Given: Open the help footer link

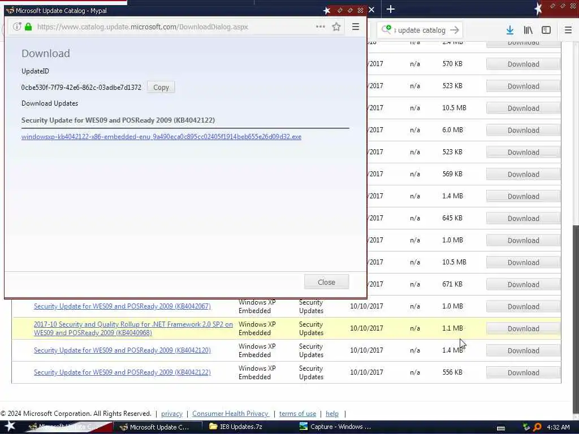Looking at the screenshot, I should pyautogui.click(x=332, y=414).
